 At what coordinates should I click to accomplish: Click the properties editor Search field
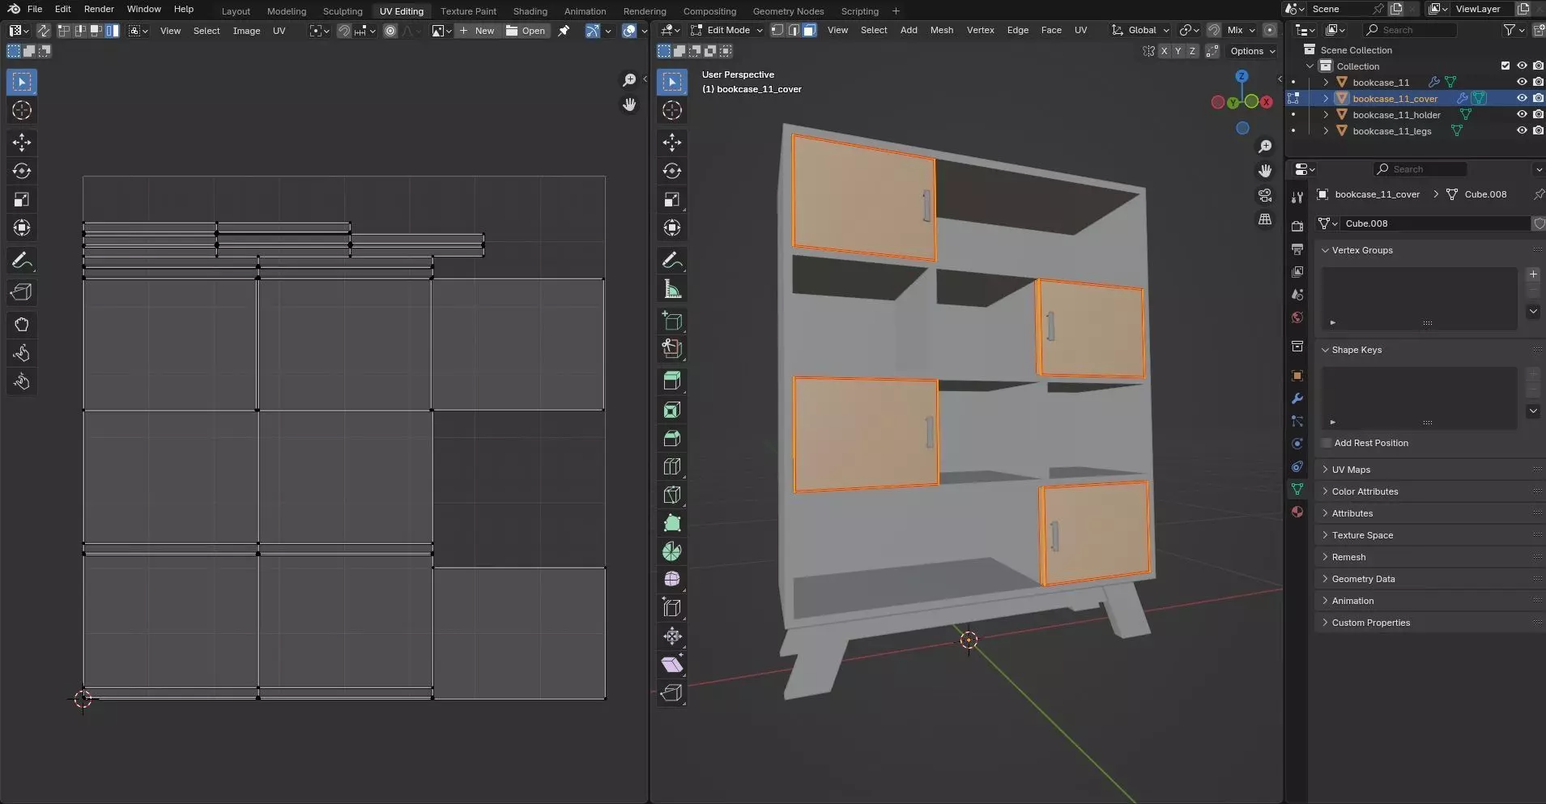click(x=1420, y=169)
